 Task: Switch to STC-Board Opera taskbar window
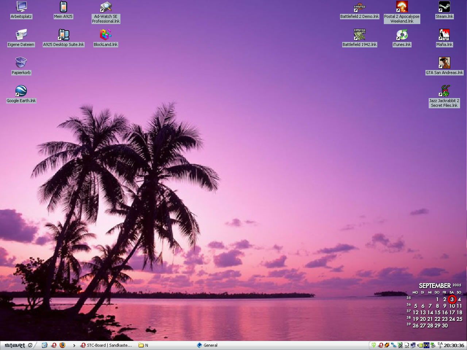click(106, 345)
